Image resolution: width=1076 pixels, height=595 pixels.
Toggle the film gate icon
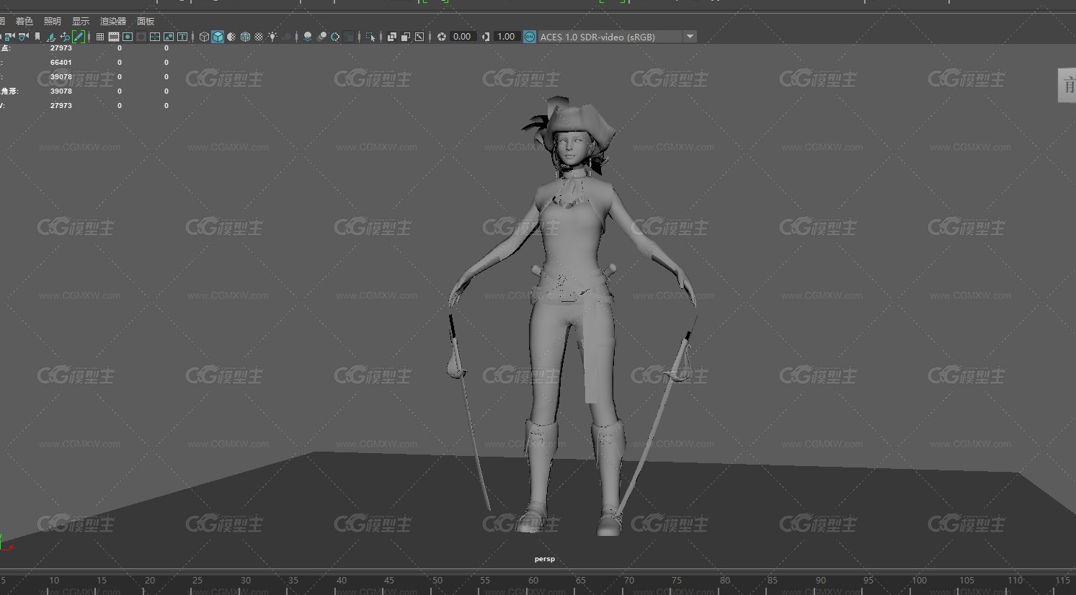[x=113, y=37]
